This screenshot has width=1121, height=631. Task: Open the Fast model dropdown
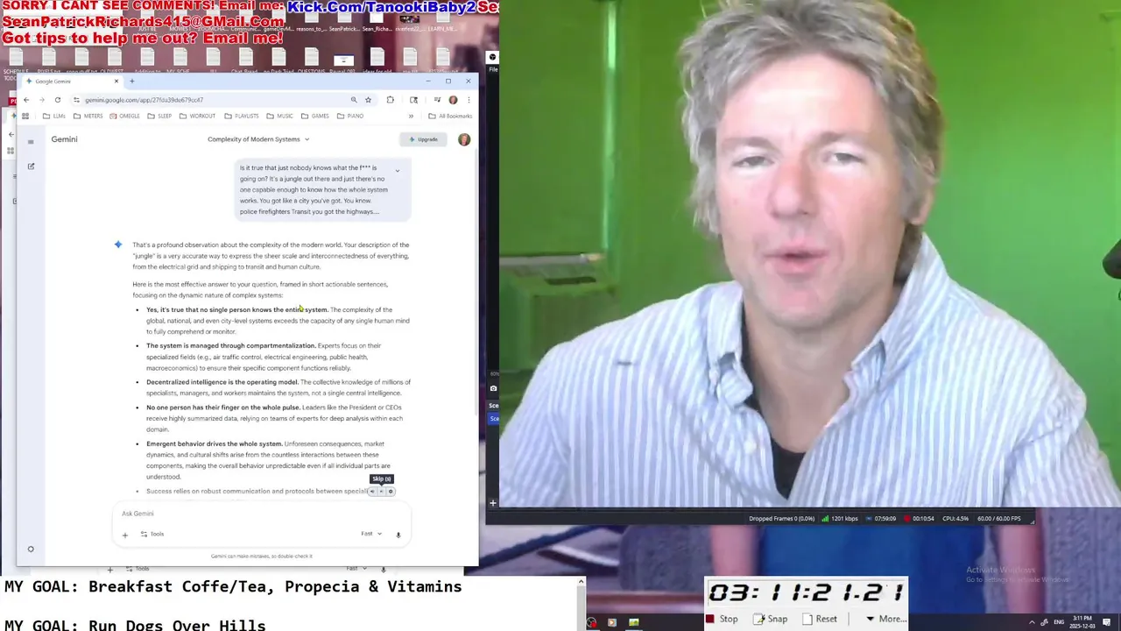coord(371,534)
